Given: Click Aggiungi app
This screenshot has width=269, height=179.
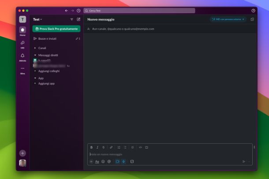Looking at the screenshot, I should pos(56,83).
